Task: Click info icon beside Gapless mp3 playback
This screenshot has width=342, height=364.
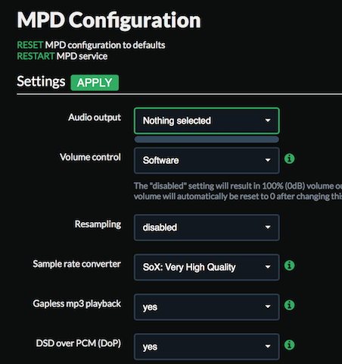Action: click(x=289, y=305)
